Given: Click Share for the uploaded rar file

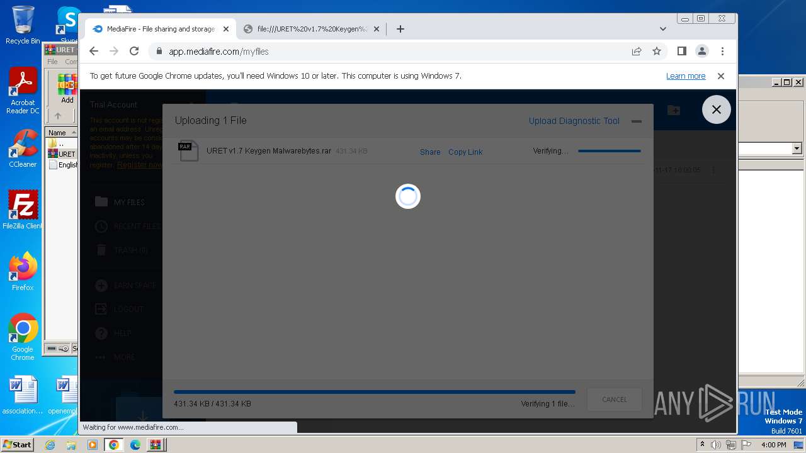Looking at the screenshot, I should (x=430, y=152).
